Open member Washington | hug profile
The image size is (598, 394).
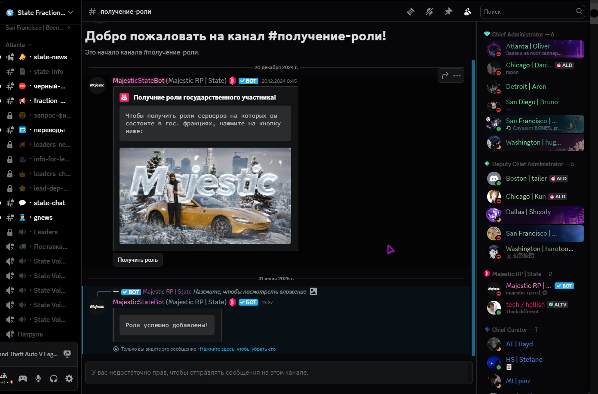[534, 142]
